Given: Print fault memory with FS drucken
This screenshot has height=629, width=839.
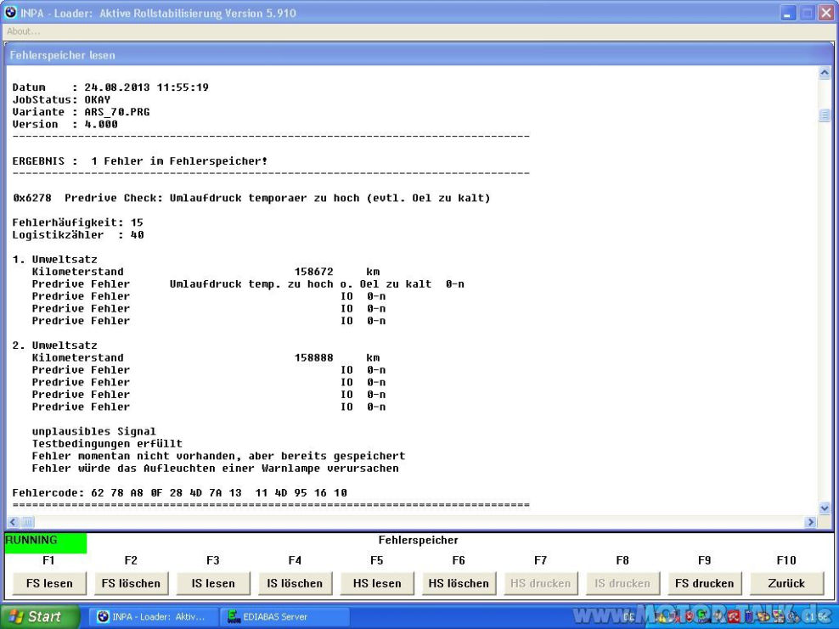Looking at the screenshot, I should [x=704, y=583].
